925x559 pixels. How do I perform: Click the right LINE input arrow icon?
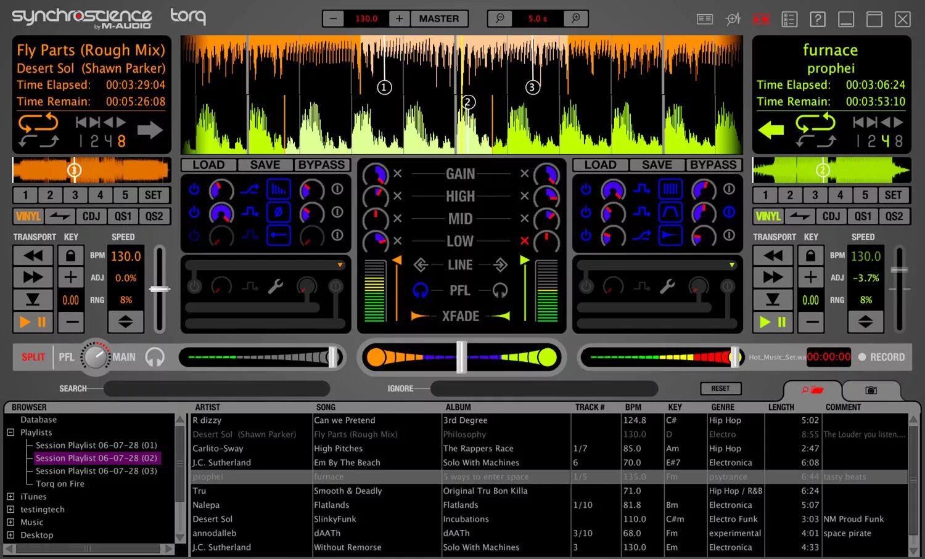click(x=500, y=265)
